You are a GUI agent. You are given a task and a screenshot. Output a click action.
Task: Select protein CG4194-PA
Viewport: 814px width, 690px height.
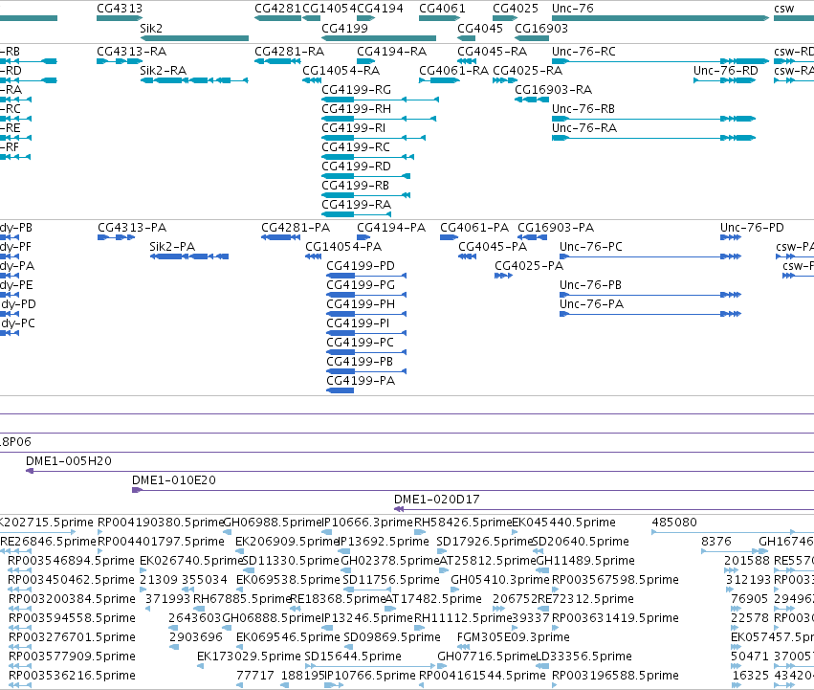click(x=391, y=228)
